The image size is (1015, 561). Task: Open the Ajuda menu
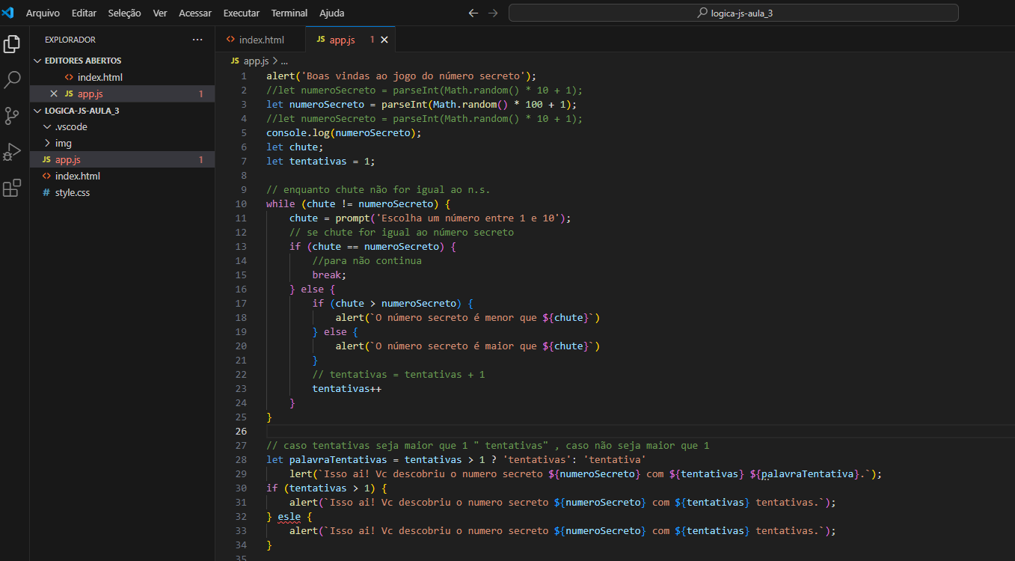(x=332, y=13)
